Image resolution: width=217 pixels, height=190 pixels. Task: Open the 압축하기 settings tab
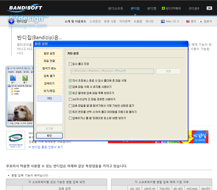(49, 83)
